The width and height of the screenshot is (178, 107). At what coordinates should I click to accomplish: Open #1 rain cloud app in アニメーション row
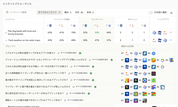(x=127, y=60)
